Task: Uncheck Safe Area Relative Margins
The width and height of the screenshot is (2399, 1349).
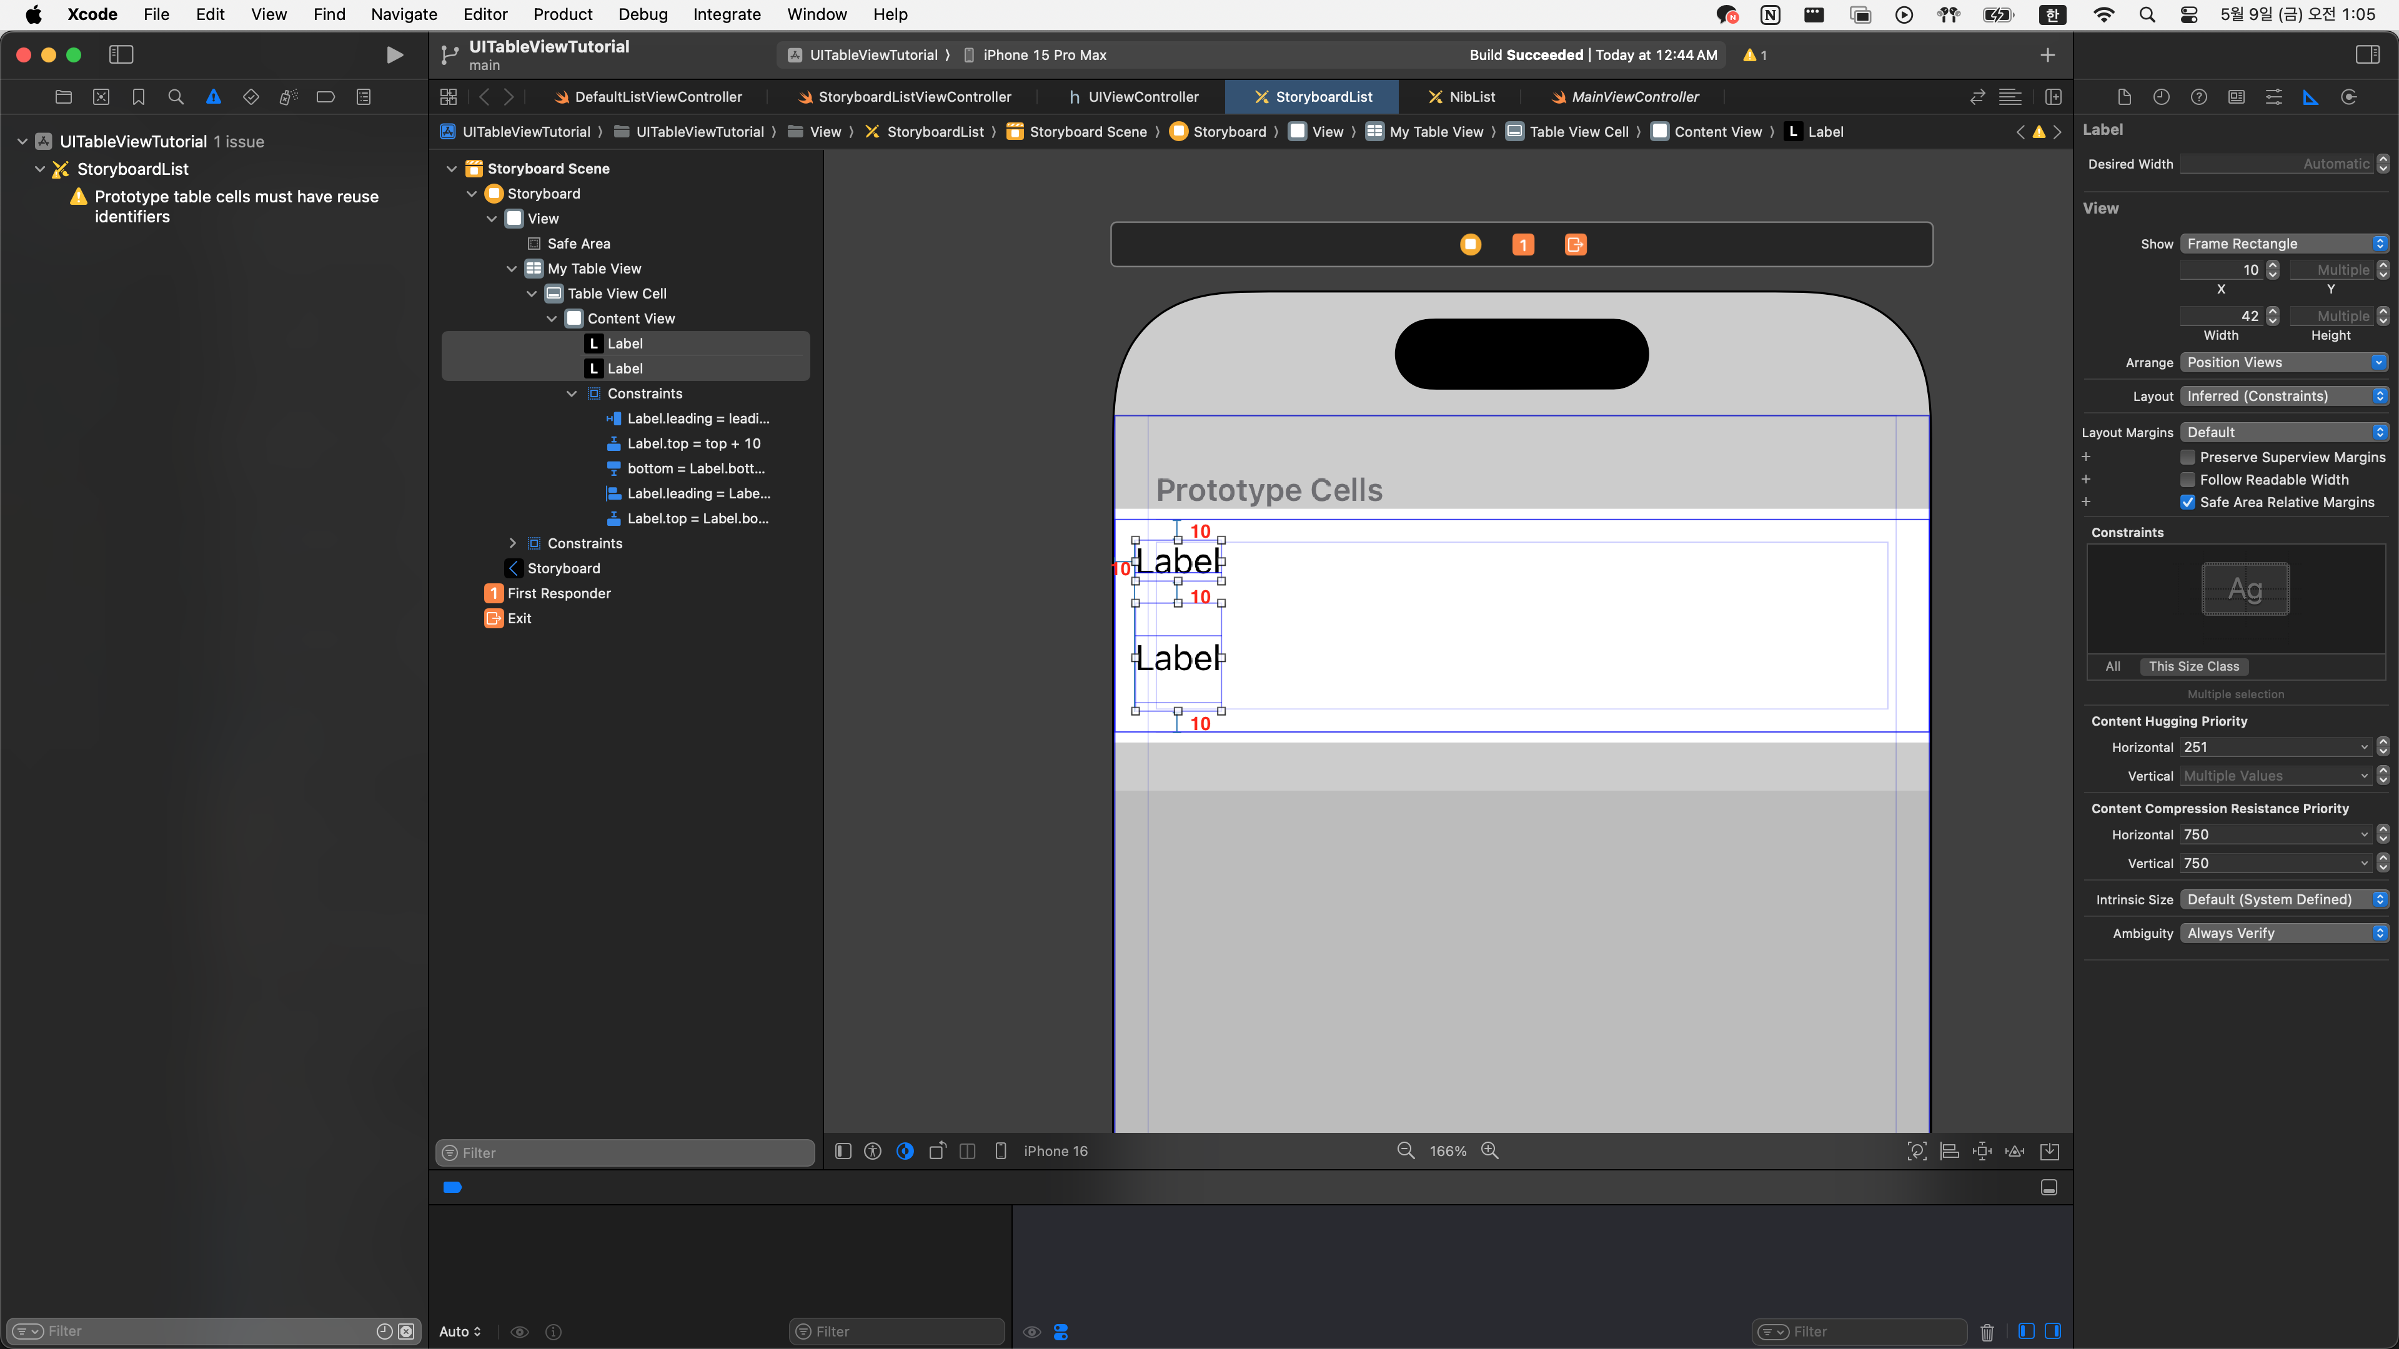Action: 2188,502
